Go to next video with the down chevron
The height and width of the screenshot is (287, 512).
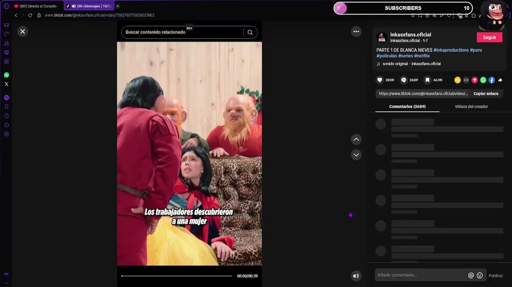pyautogui.click(x=356, y=155)
